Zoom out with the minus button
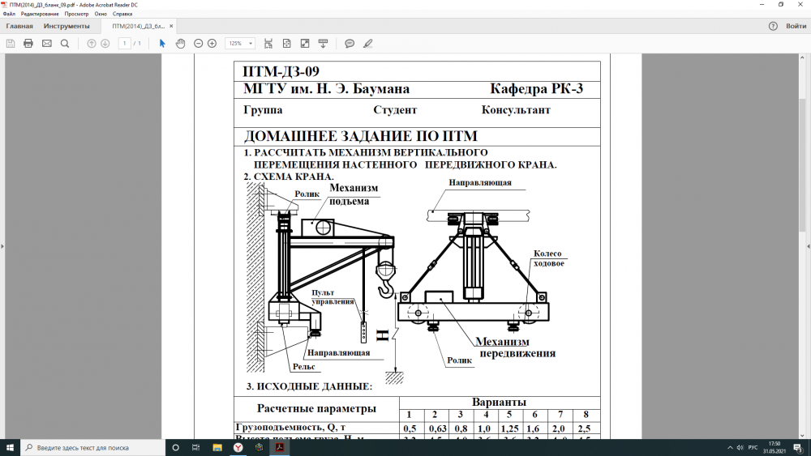 pyautogui.click(x=198, y=44)
